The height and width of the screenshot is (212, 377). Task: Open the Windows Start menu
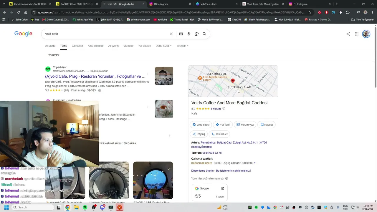point(6,207)
